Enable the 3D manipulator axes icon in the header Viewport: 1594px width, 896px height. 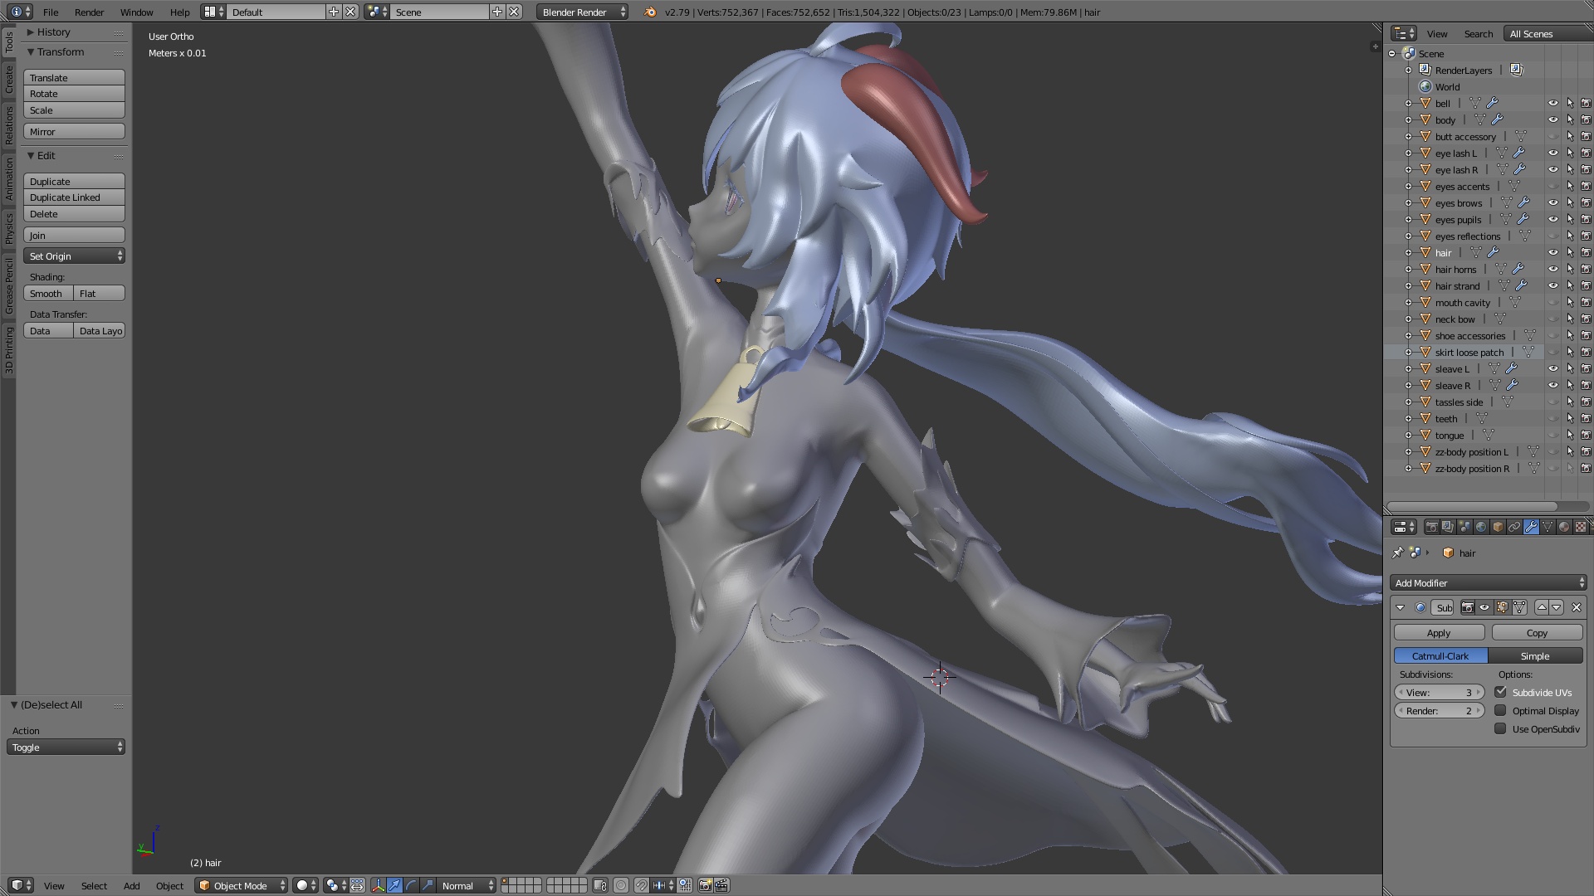[378, 885]
